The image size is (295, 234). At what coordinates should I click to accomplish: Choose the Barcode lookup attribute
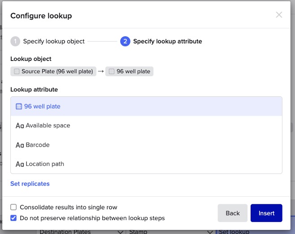click(x=38, y=145)
